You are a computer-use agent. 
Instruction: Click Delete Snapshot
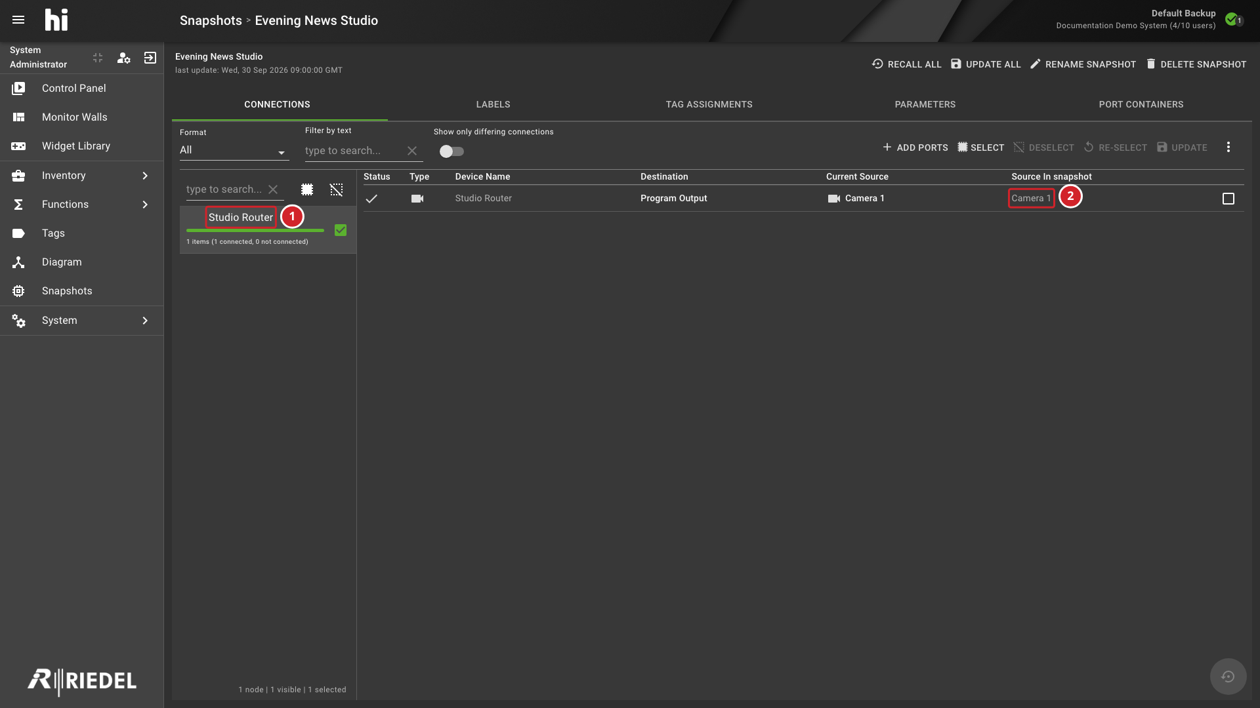click(1196, 64)
